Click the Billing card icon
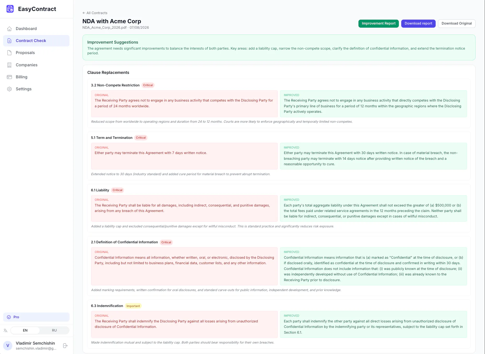 [x=9, y=77]
